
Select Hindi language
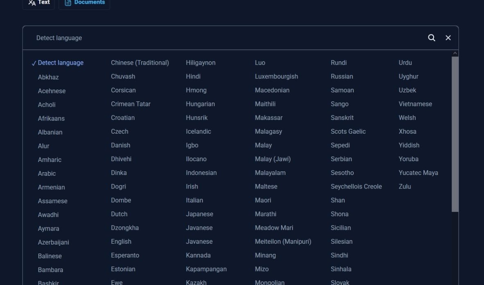coord(193,76)
